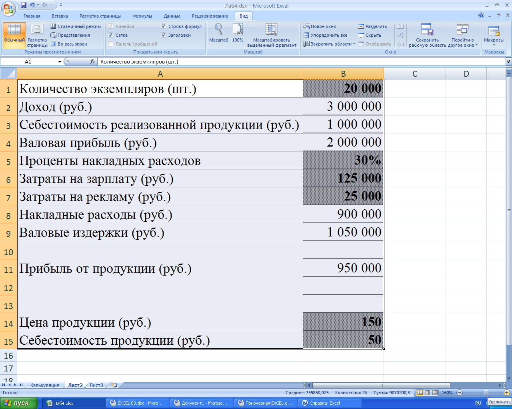The width and height of the screenshot is (512, 409).
Task: Select Normal view icon in status bar
Action: (420, 393)
